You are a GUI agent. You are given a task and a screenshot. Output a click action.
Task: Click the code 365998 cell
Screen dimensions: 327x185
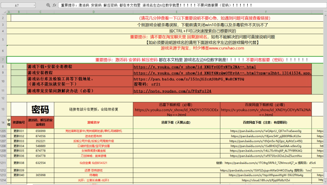41,175
